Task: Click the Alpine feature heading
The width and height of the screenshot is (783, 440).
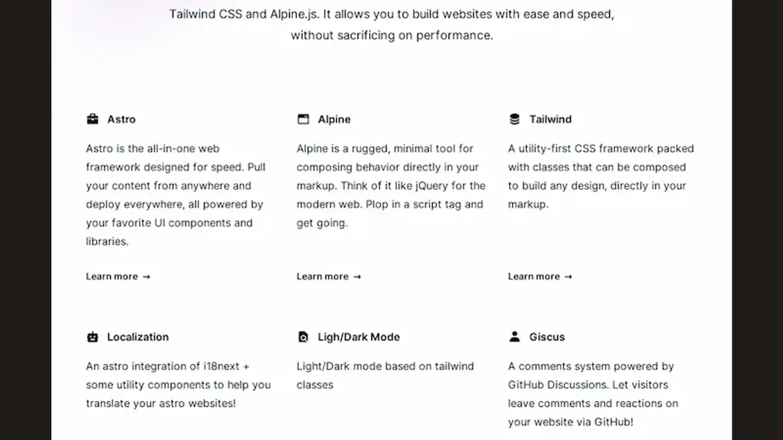Action: coord(334,119)
